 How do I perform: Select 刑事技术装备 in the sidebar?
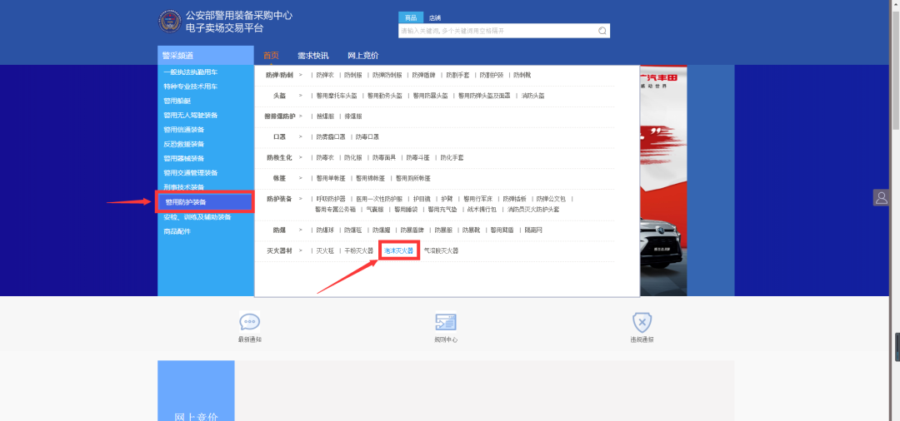(183, 186)
